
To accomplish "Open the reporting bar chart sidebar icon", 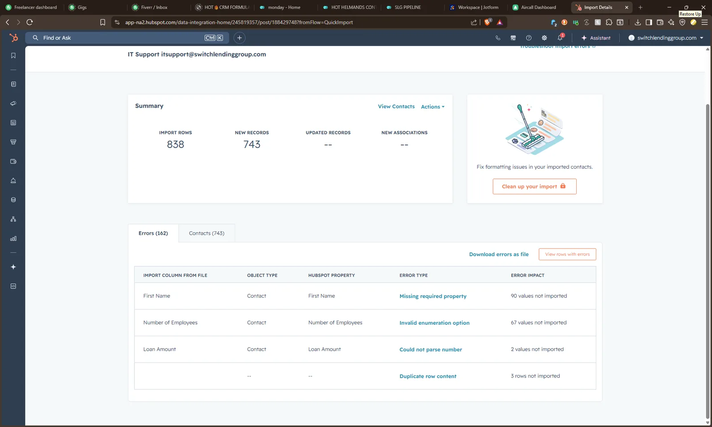I will tap(13, 238).
